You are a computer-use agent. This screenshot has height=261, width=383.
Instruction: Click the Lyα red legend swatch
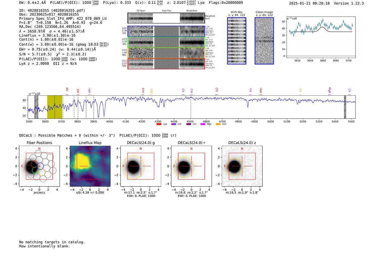click(x=159, y=124)
